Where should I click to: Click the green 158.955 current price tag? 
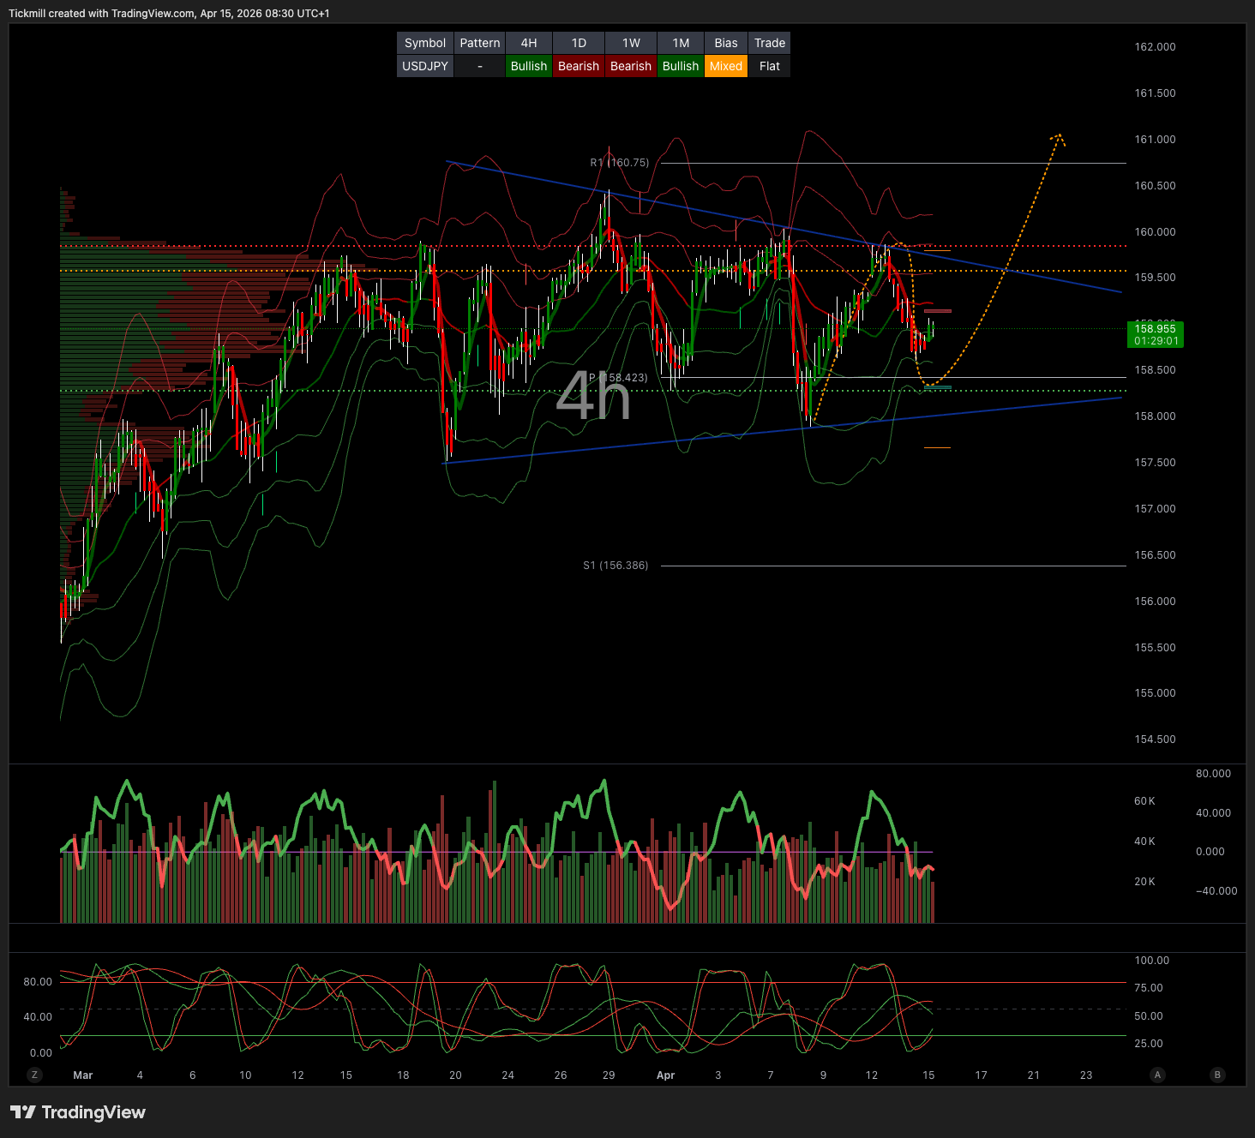[x=1155, y=334]
